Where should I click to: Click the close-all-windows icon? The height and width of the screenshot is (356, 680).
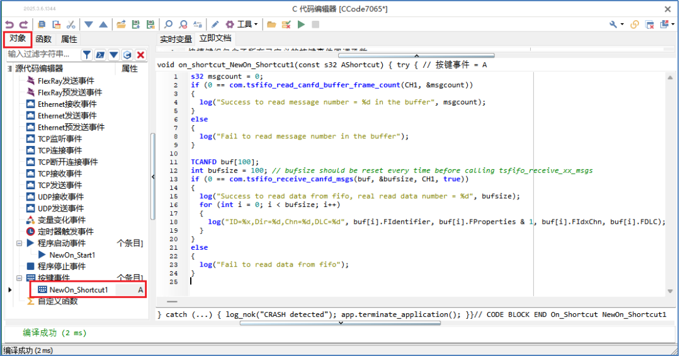click(650, 25)
